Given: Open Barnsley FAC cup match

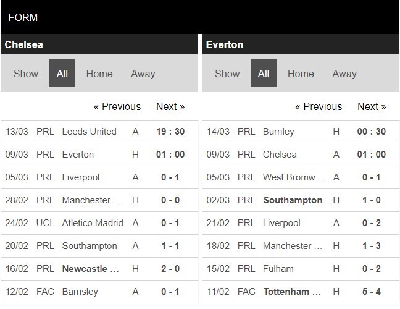Looking at the screenshot, I should tap(81, 292).
